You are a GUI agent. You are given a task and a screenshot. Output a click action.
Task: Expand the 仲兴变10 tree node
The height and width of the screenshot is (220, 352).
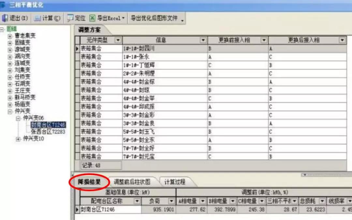(x=18, y=139)
